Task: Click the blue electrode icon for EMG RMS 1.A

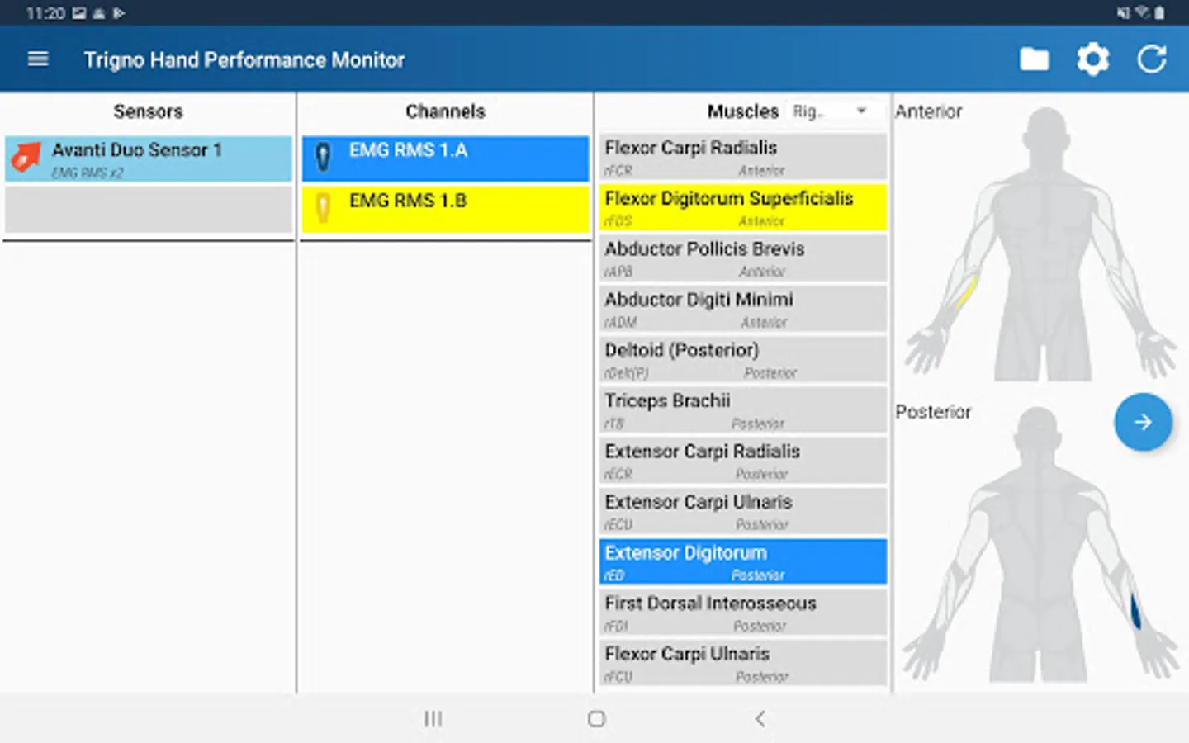Action: [x=324, y=157]
